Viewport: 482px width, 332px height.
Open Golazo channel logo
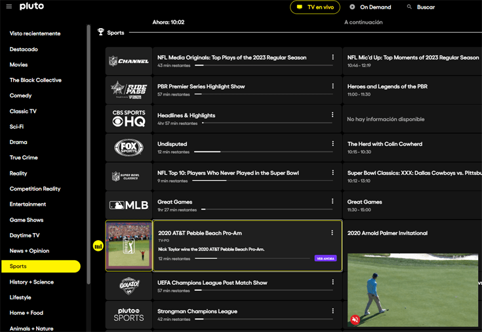point(129,286)
